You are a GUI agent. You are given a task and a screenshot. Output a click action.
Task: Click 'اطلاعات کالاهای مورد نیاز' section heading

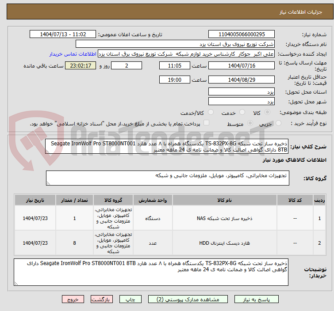point(294,160)
